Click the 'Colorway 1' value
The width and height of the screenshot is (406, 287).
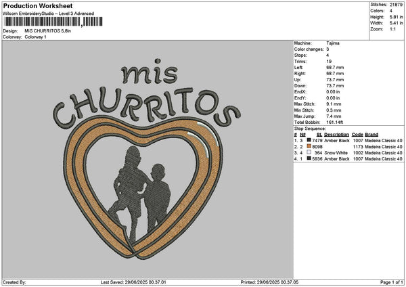click(x=35, y=37)
